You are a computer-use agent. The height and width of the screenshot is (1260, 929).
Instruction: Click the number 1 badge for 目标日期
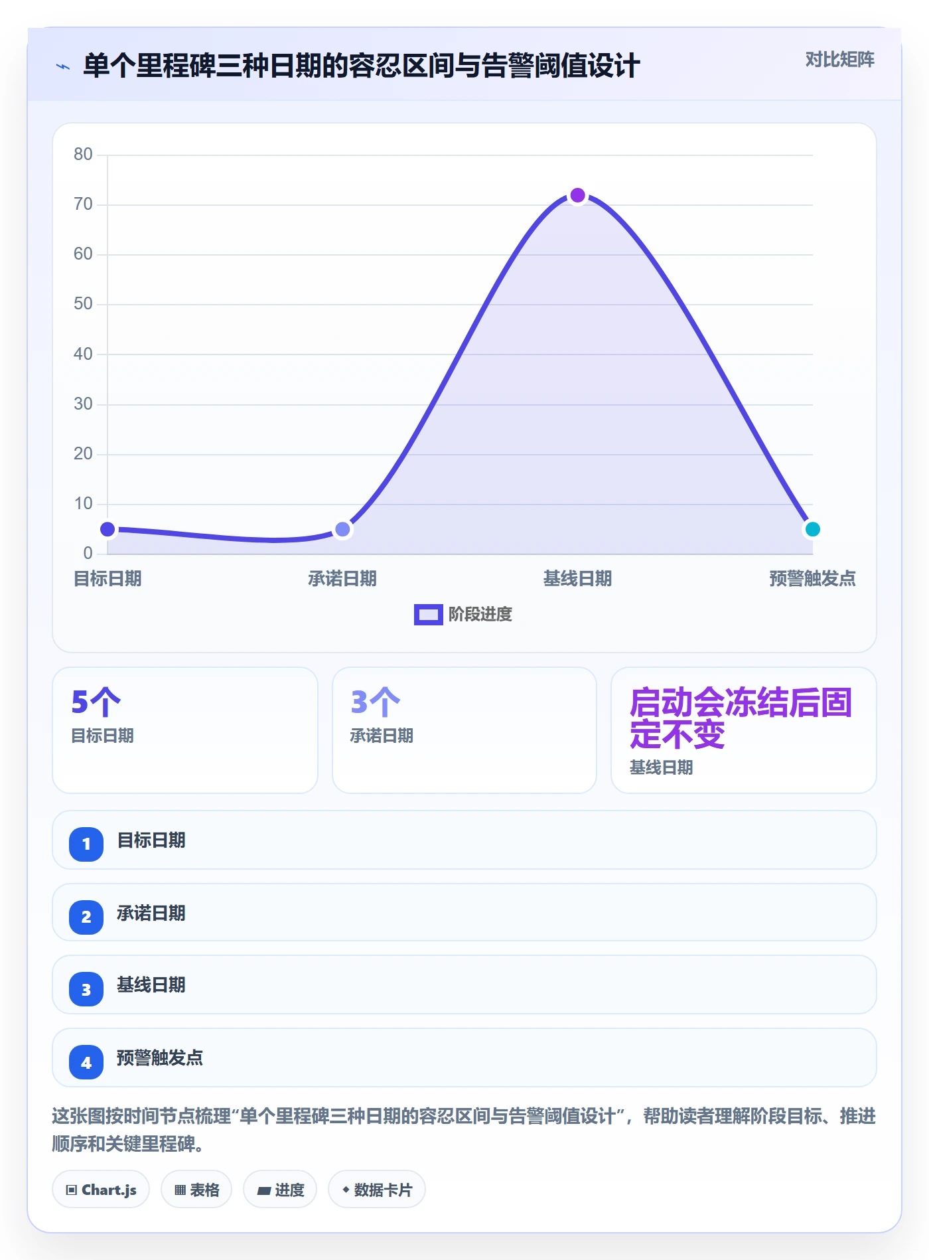(86, 844)
